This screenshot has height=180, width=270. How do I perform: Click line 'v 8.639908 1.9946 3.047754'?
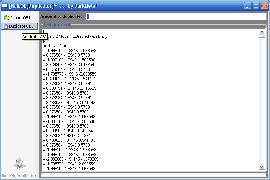(68, 131)
